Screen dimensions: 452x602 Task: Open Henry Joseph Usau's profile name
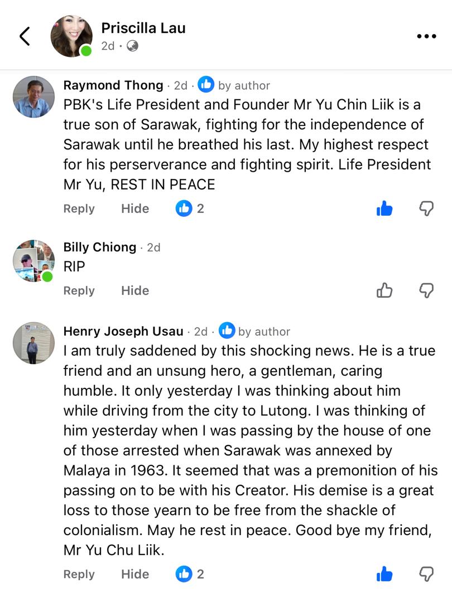(x=123, y=331)
